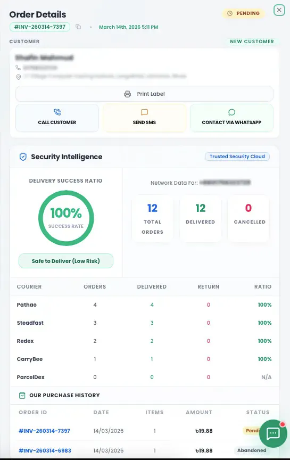The height and width of the screenshot is (460, 290).
Task: Click the clock icon in PENDING badge
Action: (230, 13)
